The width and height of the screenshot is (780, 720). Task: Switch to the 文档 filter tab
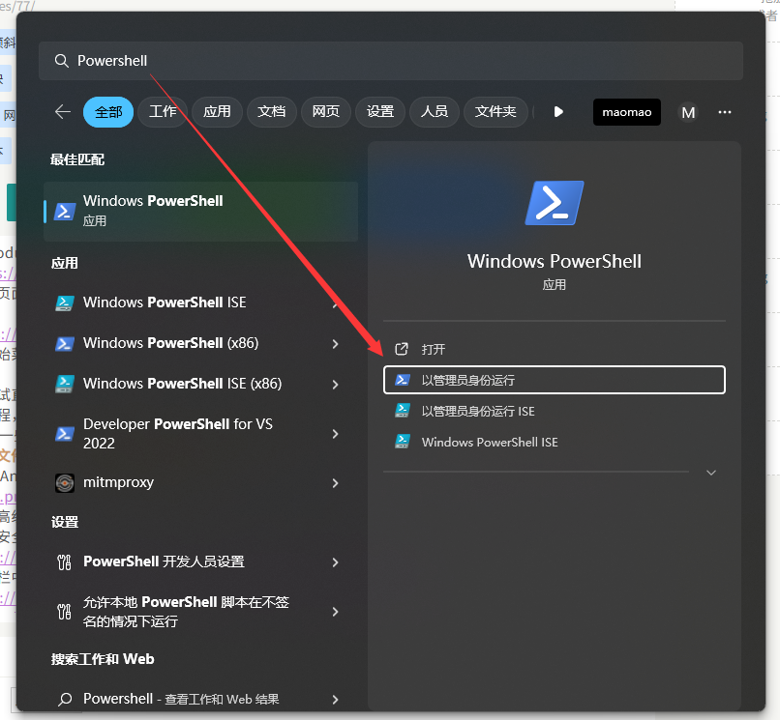(x=272, y=112)
